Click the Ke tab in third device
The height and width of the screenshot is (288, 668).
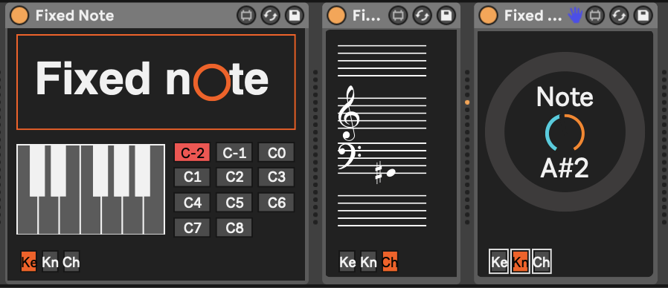tap(499, 261)
